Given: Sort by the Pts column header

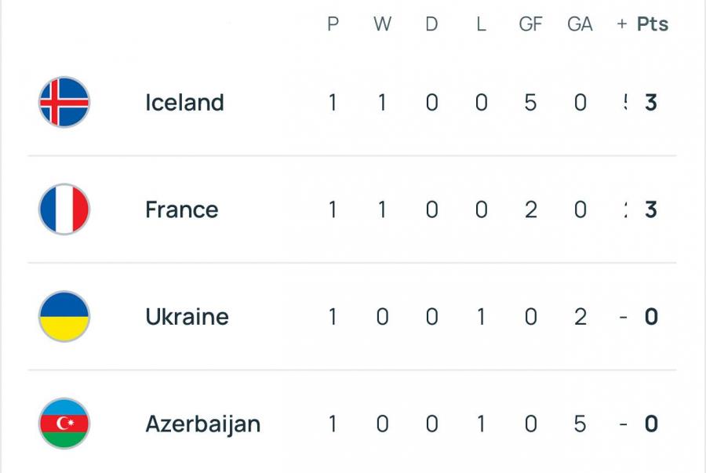Looking at the screenshot, I should (653, 24).
